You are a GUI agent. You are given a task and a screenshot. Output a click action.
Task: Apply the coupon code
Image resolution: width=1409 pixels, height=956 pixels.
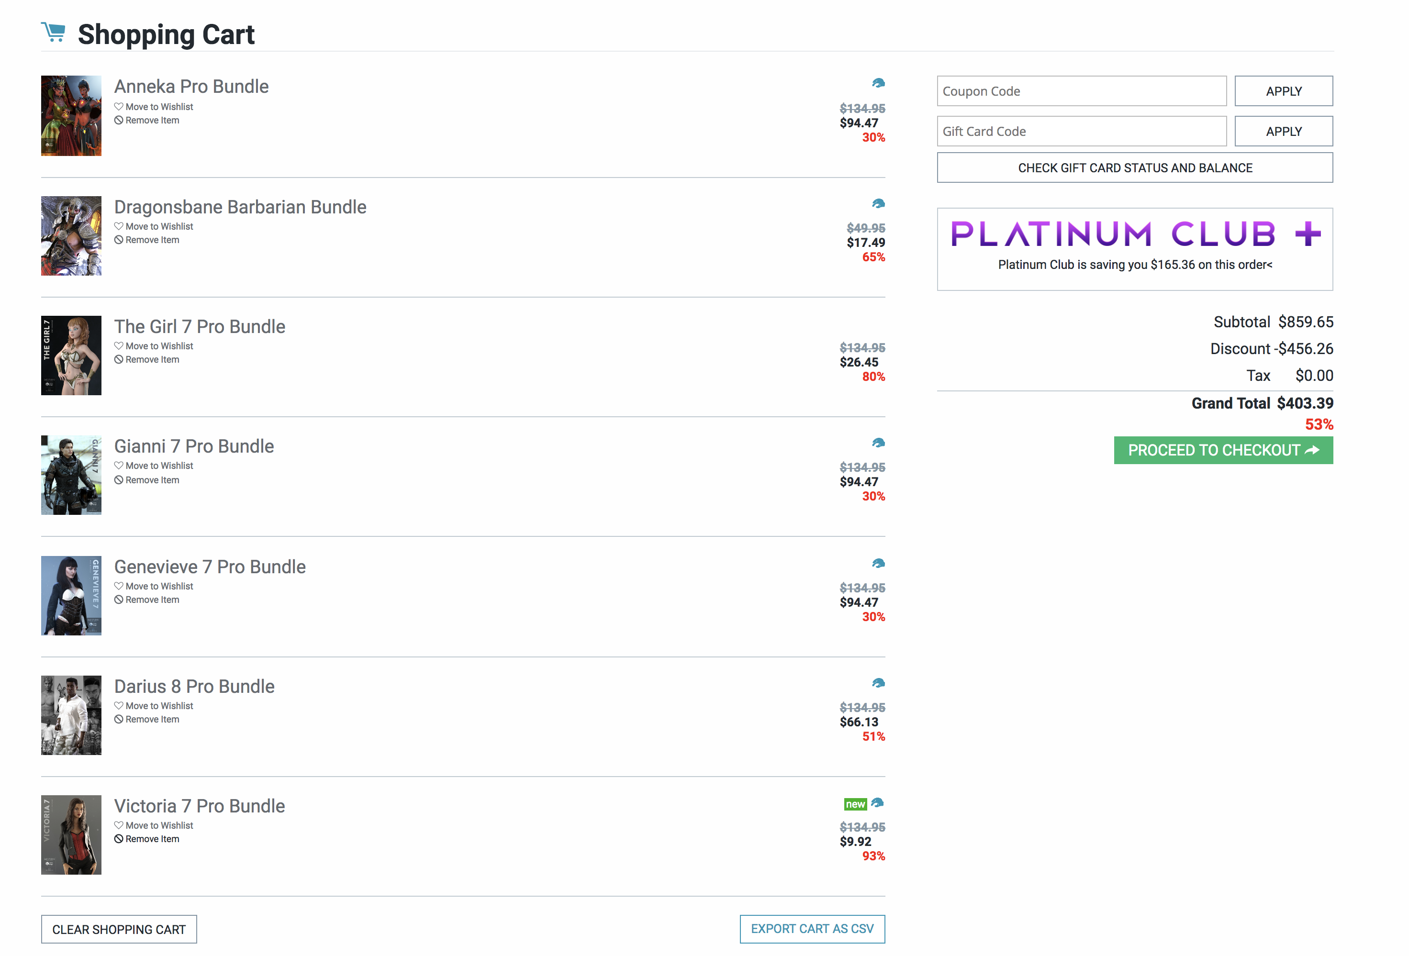click(1283, 91)
